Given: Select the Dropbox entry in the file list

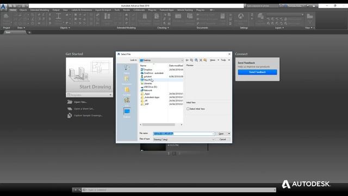Looking at the screenshot, I should [148, 70].
